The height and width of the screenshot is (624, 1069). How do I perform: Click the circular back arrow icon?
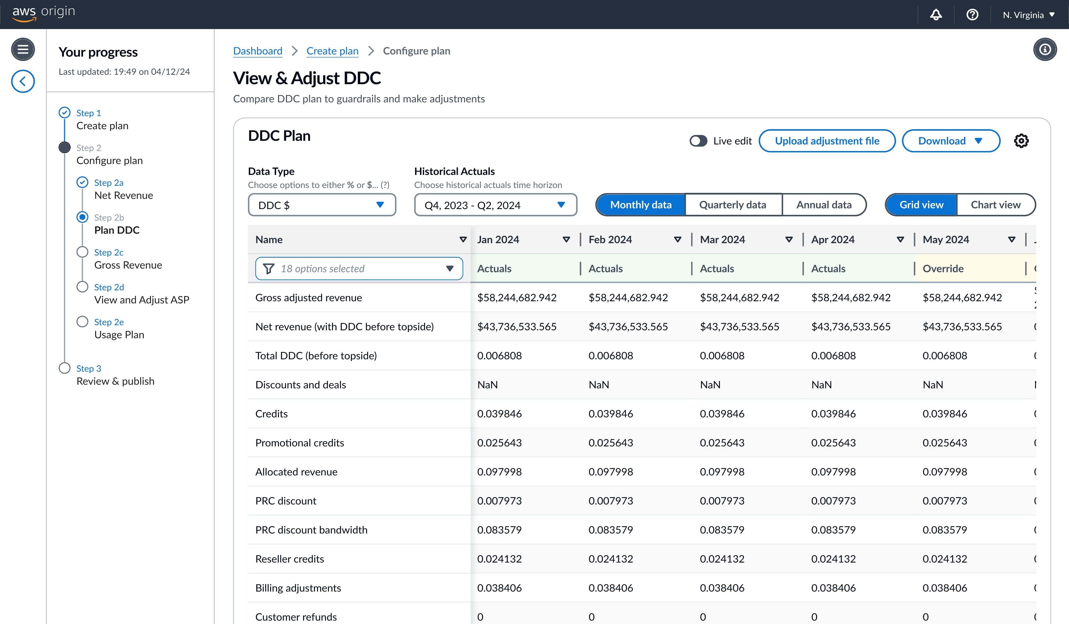coord(23,81)
